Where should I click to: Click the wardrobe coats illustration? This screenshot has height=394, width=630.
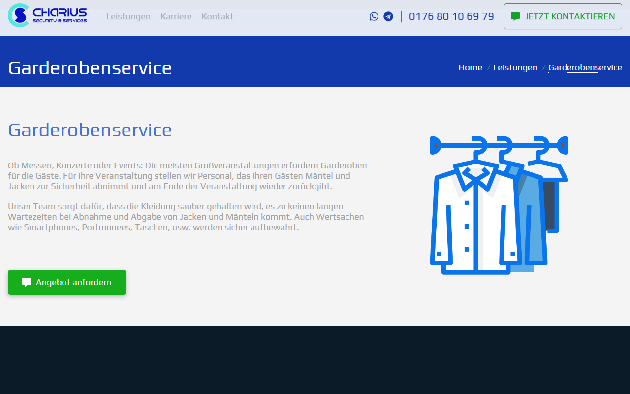coord(499,205)
